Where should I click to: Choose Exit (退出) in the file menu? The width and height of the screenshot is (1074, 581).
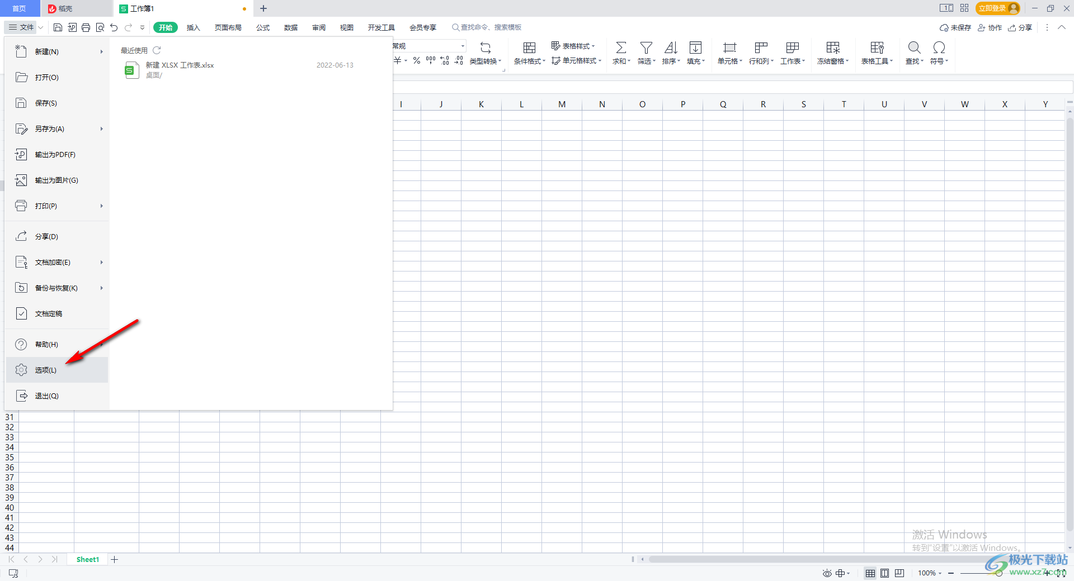56,396
